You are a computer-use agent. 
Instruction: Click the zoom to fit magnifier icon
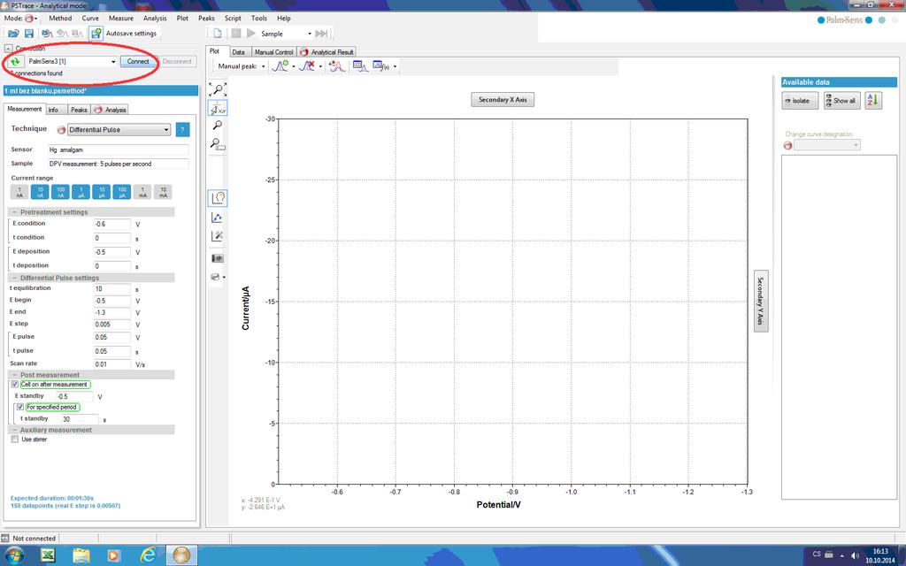point(218,89)
